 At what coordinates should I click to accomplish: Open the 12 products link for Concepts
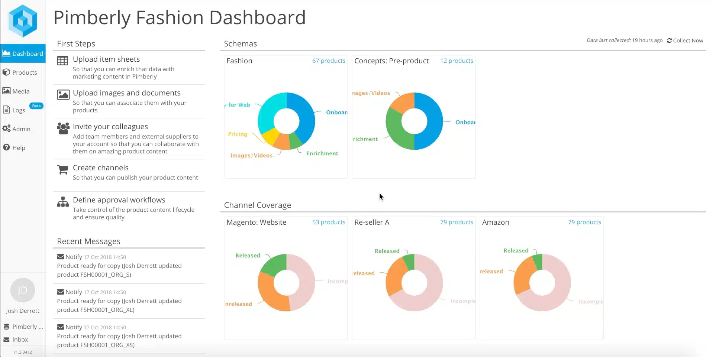(456, 61)
